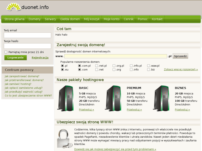Screen dimensions: 202x151
Task: Click the Sprawdź domain check button
Action: 180,56
